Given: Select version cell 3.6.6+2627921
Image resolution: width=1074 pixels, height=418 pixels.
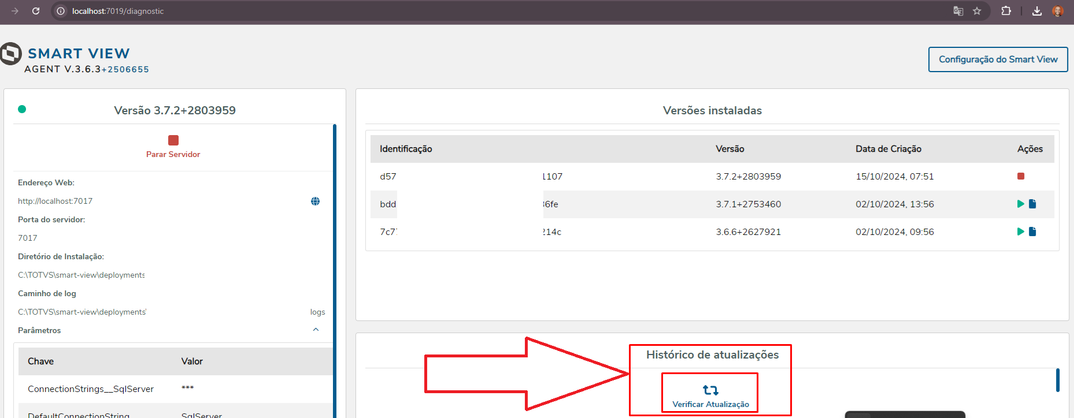Looking at the screenshot, I should (749, 232).
